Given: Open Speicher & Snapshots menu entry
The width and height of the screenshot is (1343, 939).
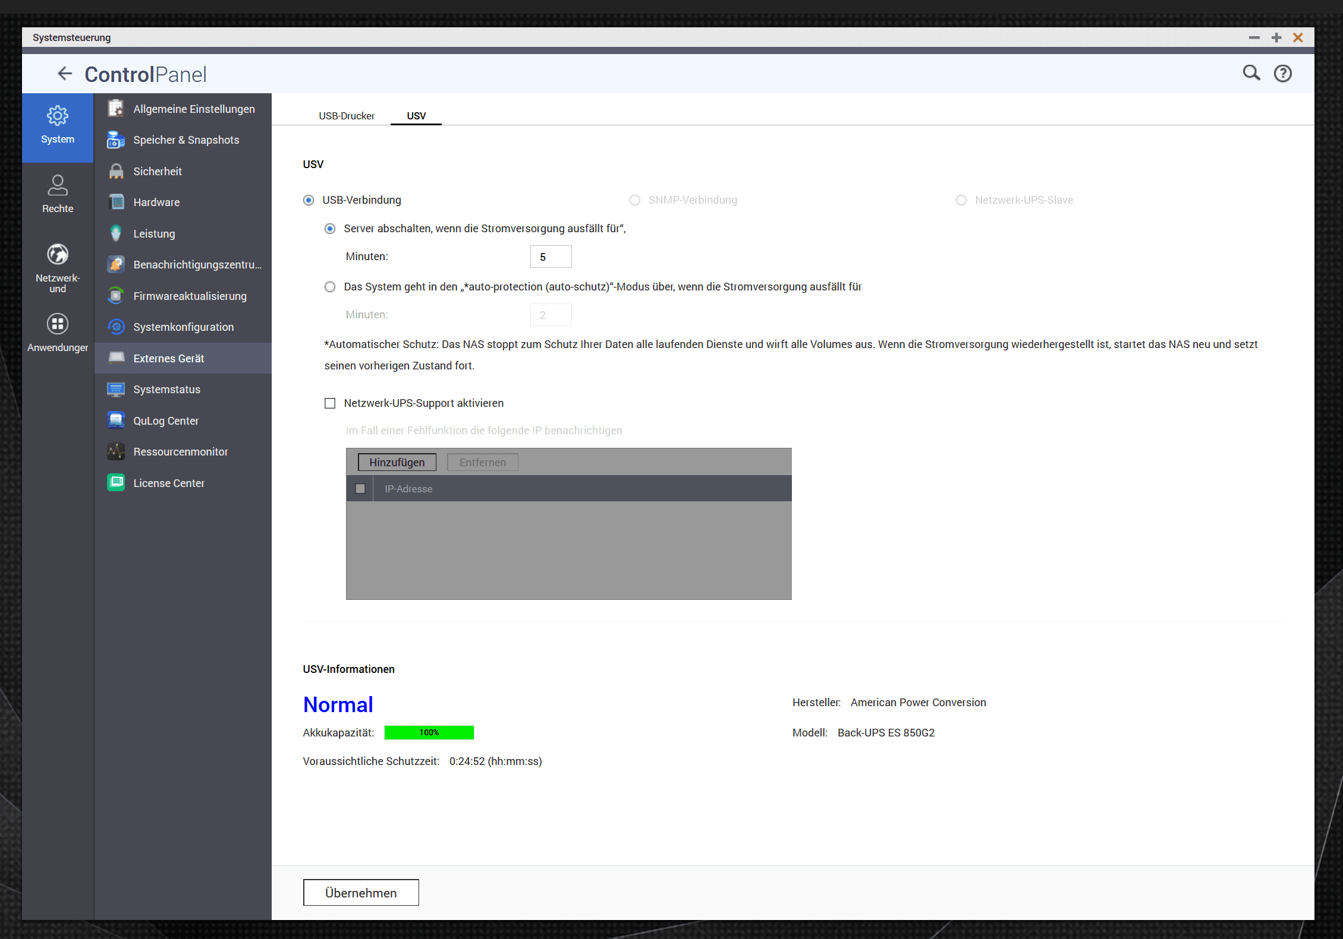Looking at the screenshot, I should (x=183, y=140).
